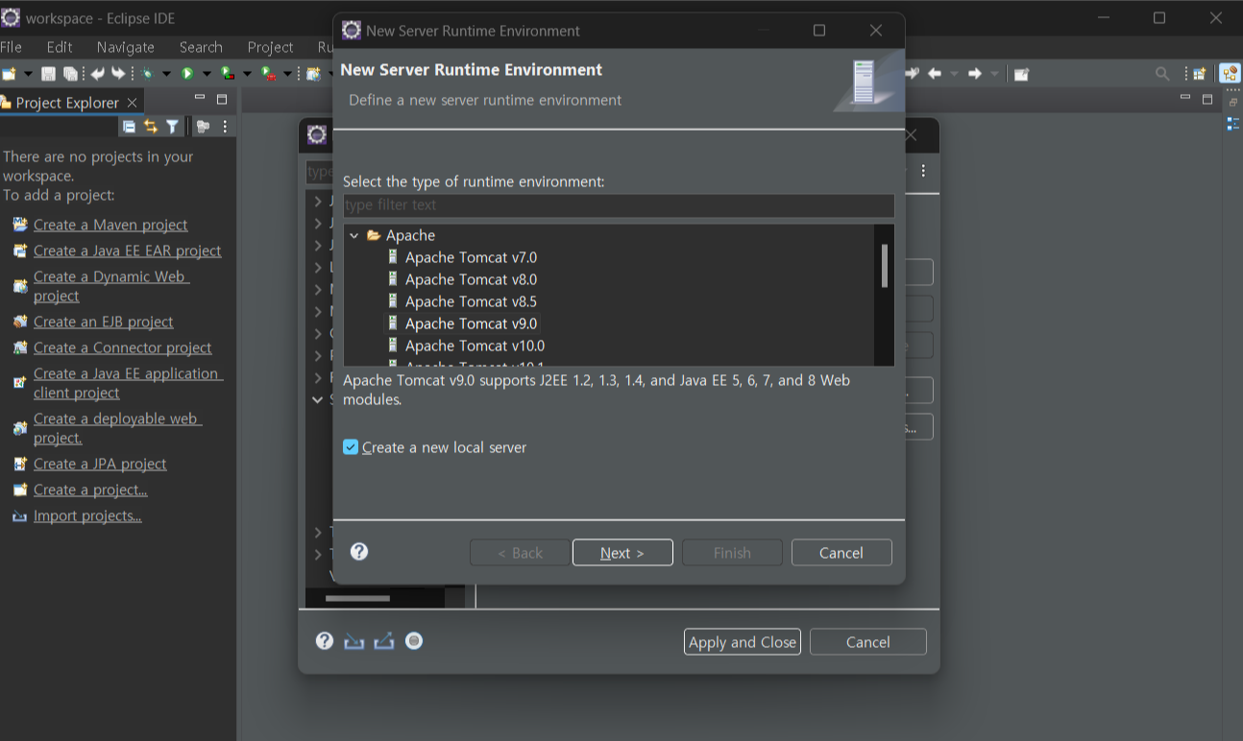The width and height of the screenshot is (1243, 741).
Task: Cancel the New Server Runtime Environment dialog
Action: (841, 553)
